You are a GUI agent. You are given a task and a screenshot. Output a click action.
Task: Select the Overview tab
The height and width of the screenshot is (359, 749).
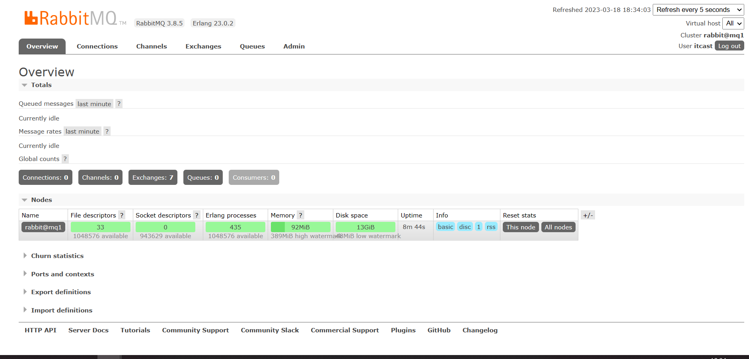tap(42, 46)
